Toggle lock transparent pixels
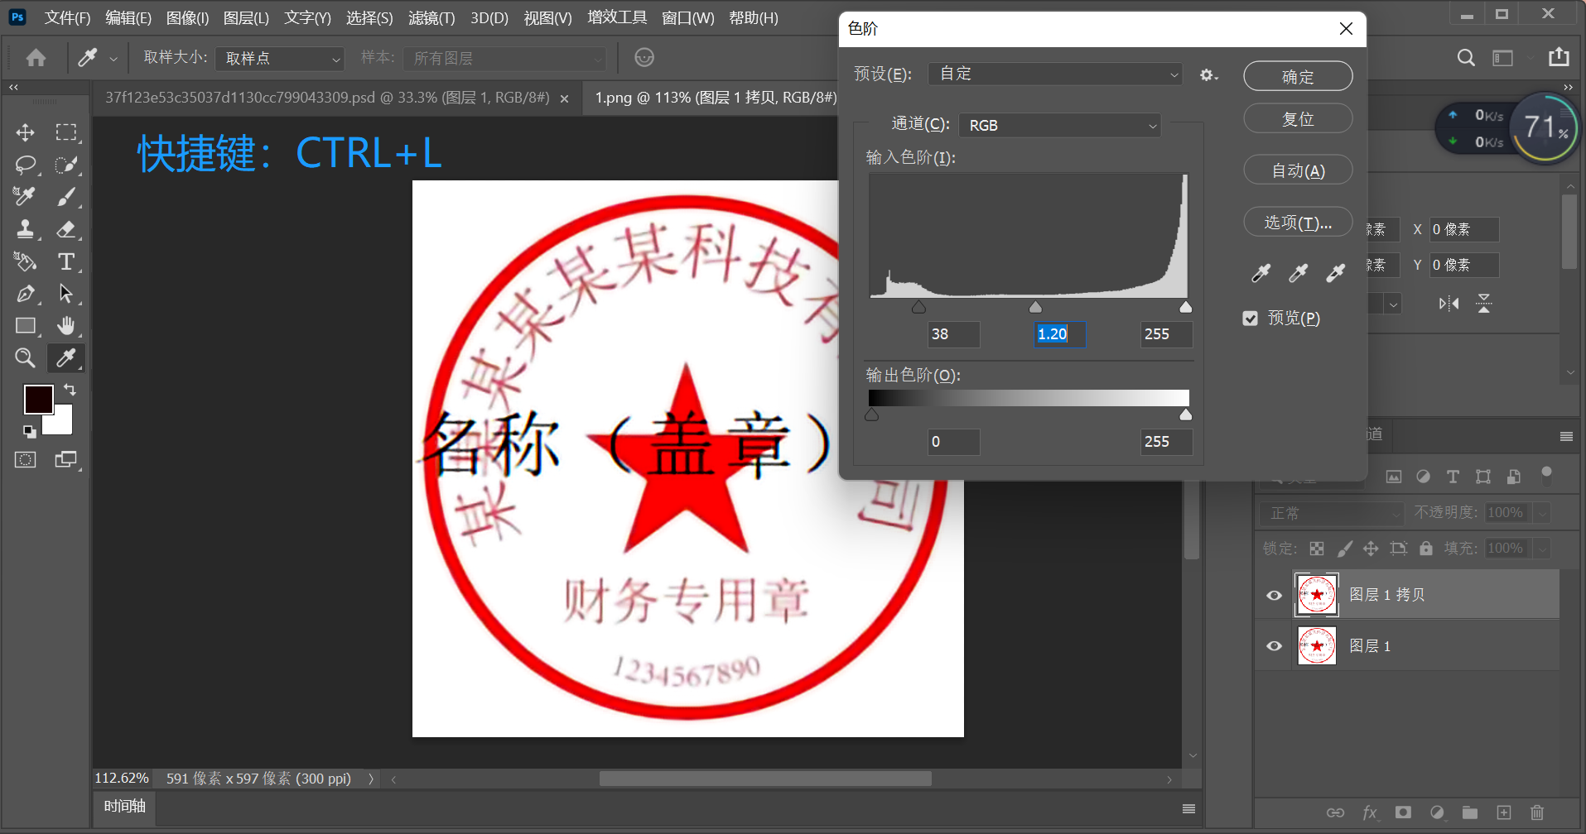 pos(1317,549)
